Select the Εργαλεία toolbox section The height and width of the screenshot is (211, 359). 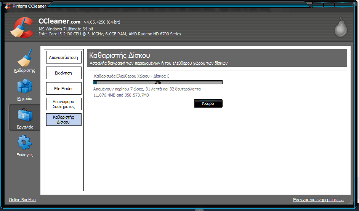24,118
